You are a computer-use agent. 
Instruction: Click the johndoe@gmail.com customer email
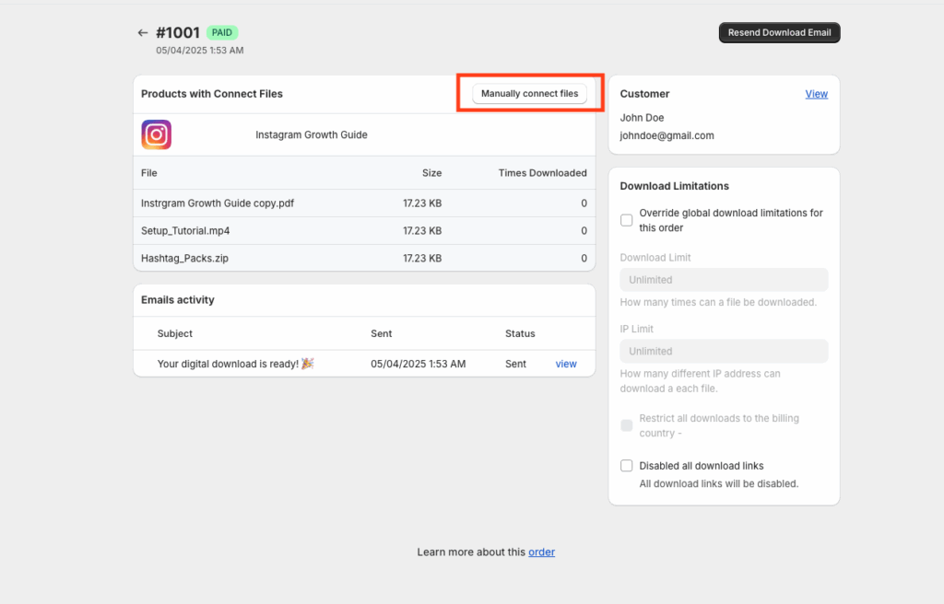pos(667,135)
